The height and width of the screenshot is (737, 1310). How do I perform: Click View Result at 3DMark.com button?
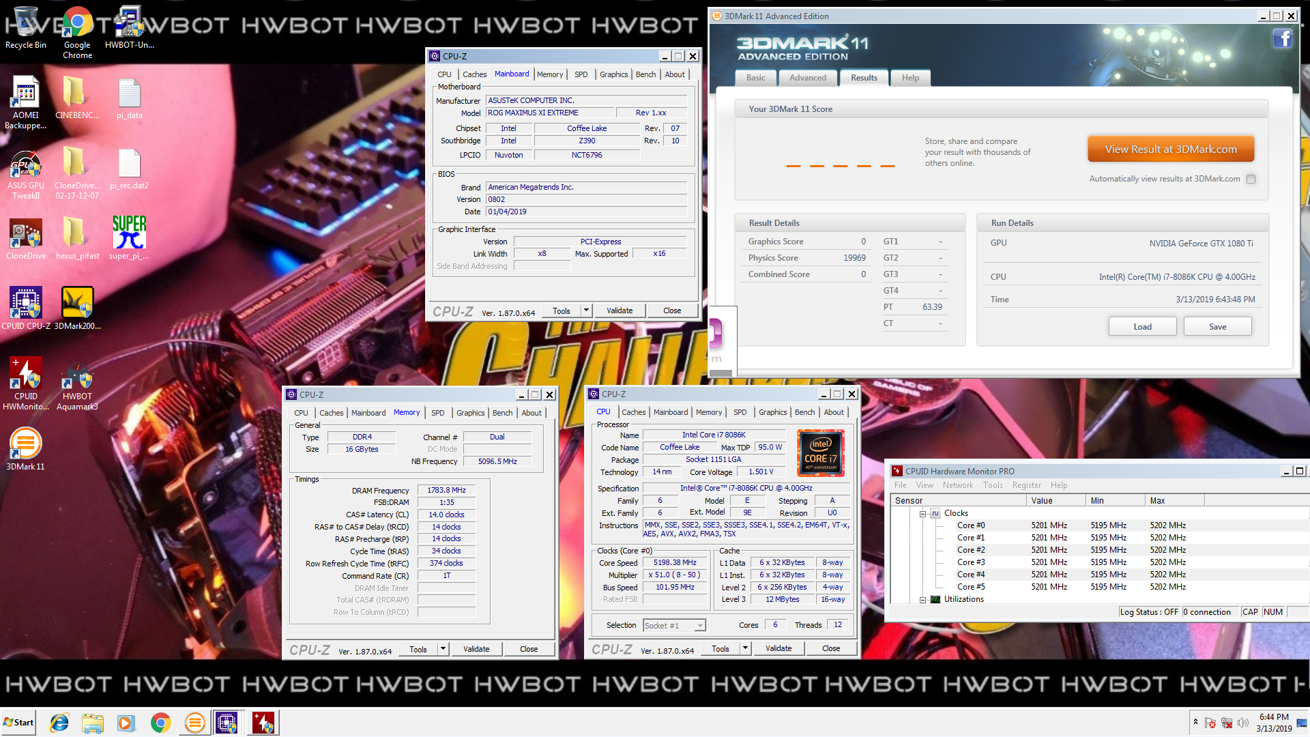pyautogui.click(x=1171, y=149)
